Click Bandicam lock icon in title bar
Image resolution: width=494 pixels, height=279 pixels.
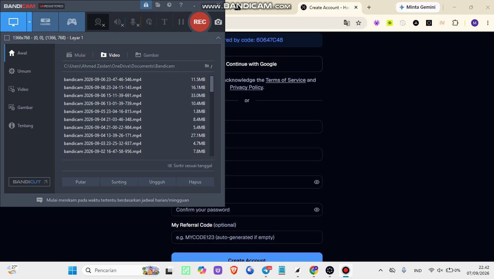tap(146, 5)
